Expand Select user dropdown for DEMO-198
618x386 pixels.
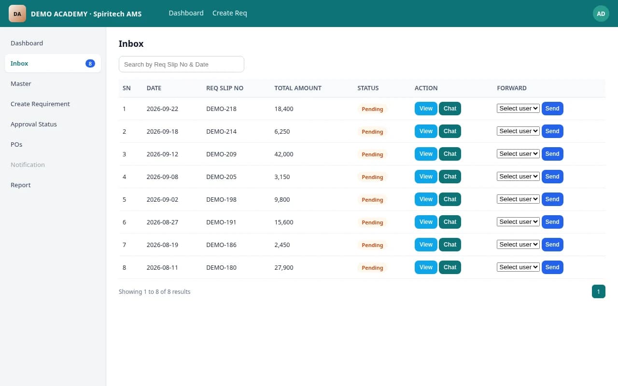(x=518, y=199)
